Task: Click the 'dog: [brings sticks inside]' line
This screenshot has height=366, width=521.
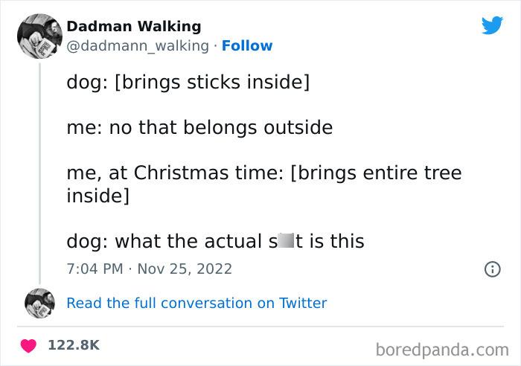Action: point(188,82)
